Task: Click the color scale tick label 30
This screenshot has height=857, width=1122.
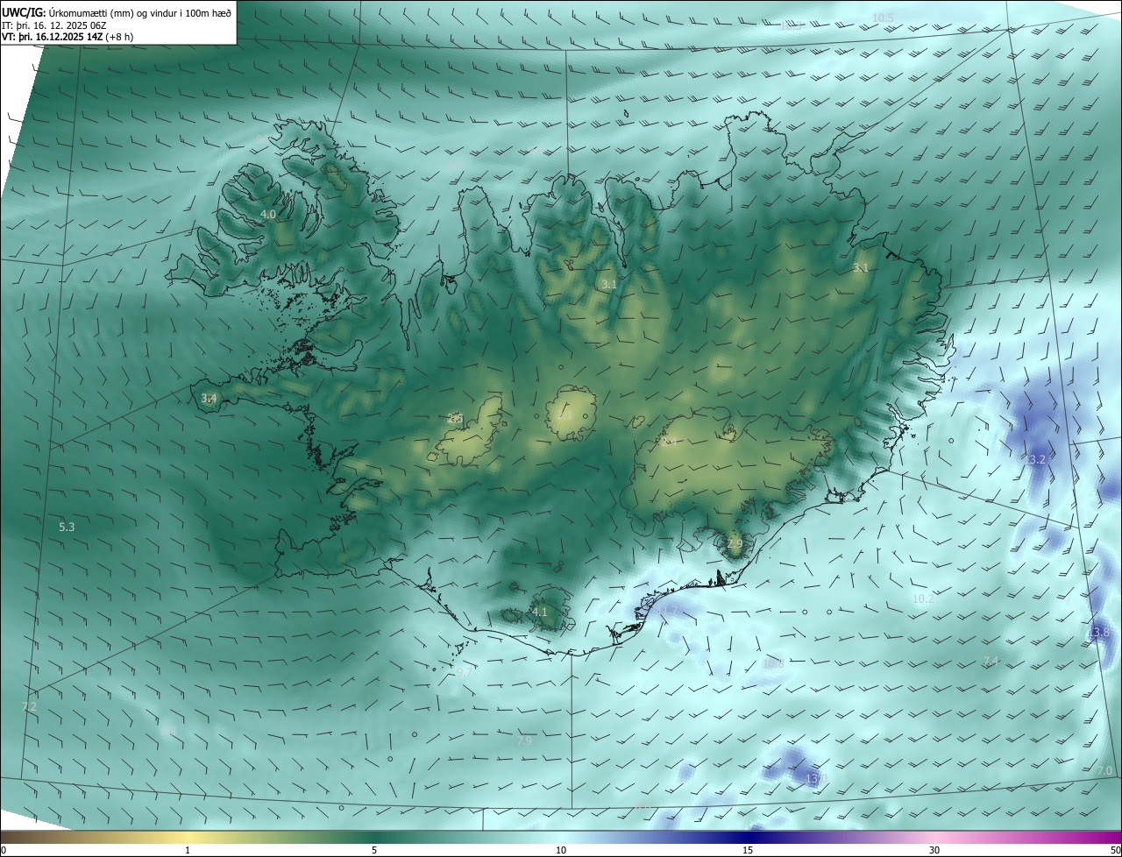Action: (934, 850)
